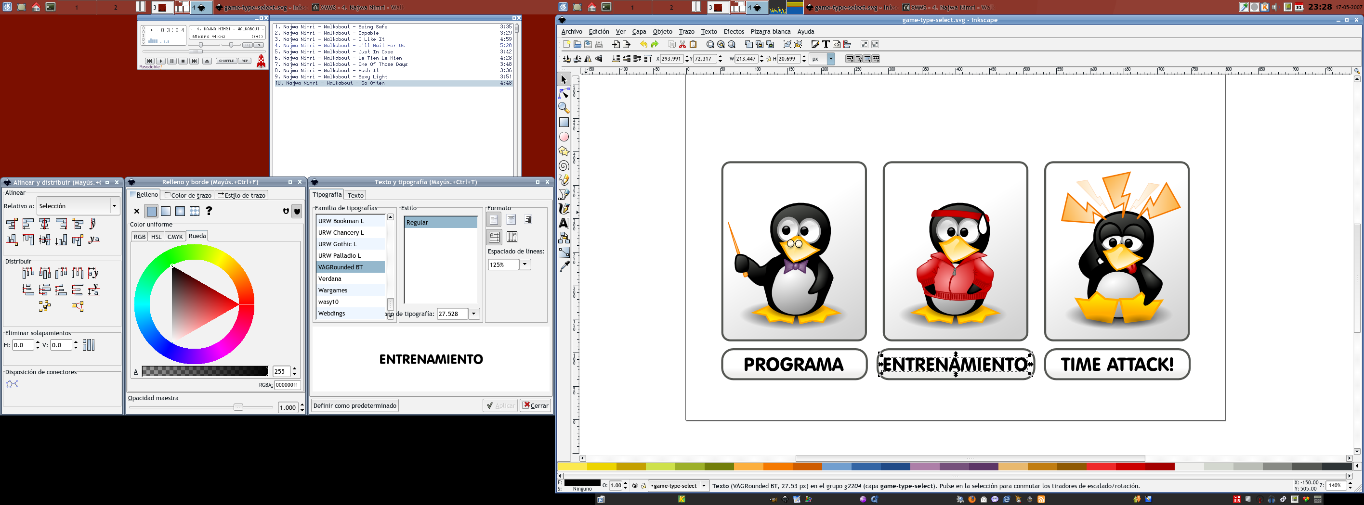Select the gradient tool
This screenshot has height=505, width=1364.
[x=564, y=252]
